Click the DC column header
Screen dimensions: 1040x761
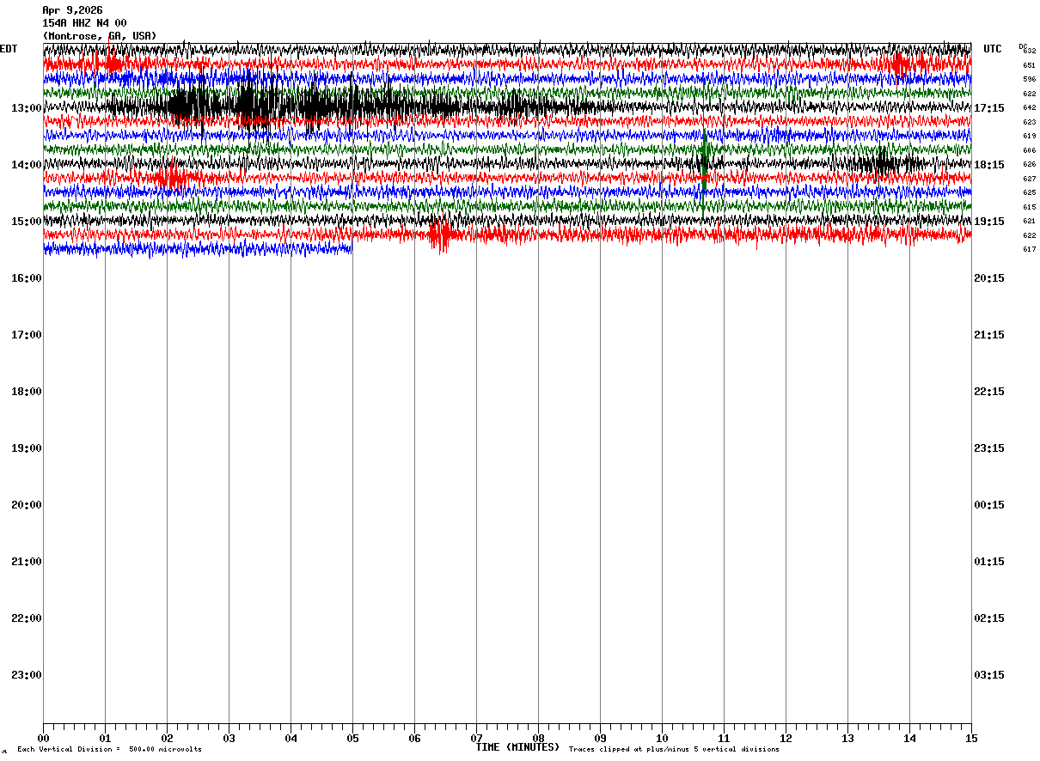click(x=1023, y=46)
